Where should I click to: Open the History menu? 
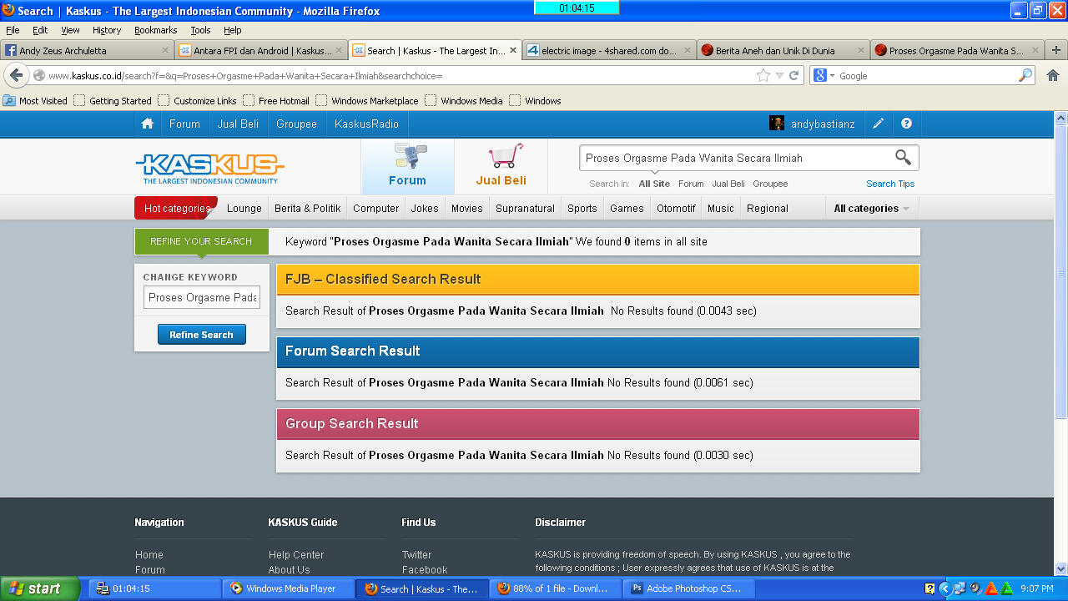107,30
